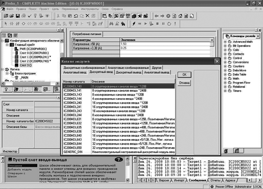Select the arrow pointer ladder tool
The width and height of the screenshot is (263, 189).
[6, 24]
